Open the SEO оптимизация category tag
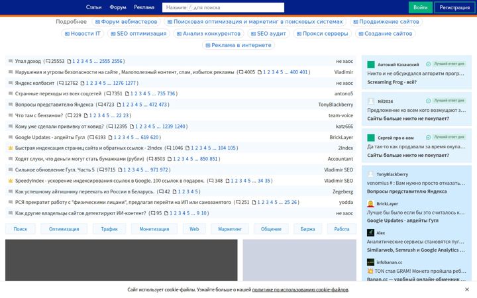Screen dimensions: 477x298 (138, 34)
